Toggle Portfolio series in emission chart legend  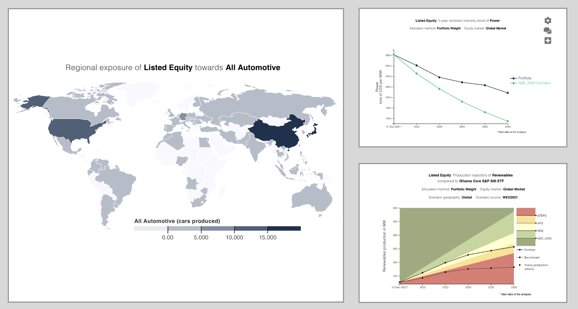click(521, 78)
